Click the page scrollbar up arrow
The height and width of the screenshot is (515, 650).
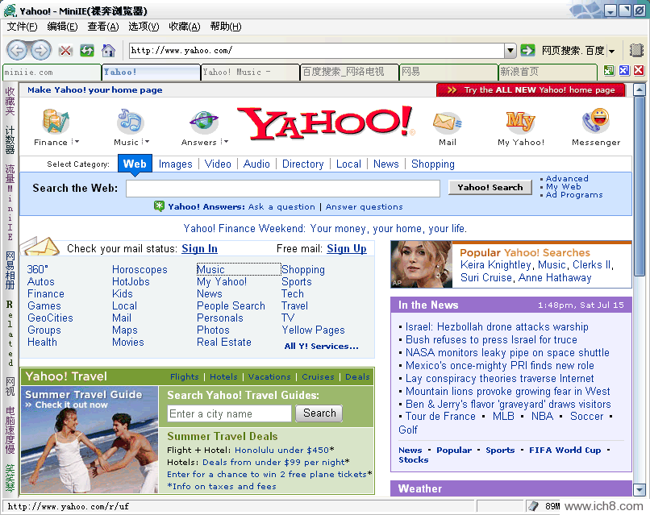640,89
